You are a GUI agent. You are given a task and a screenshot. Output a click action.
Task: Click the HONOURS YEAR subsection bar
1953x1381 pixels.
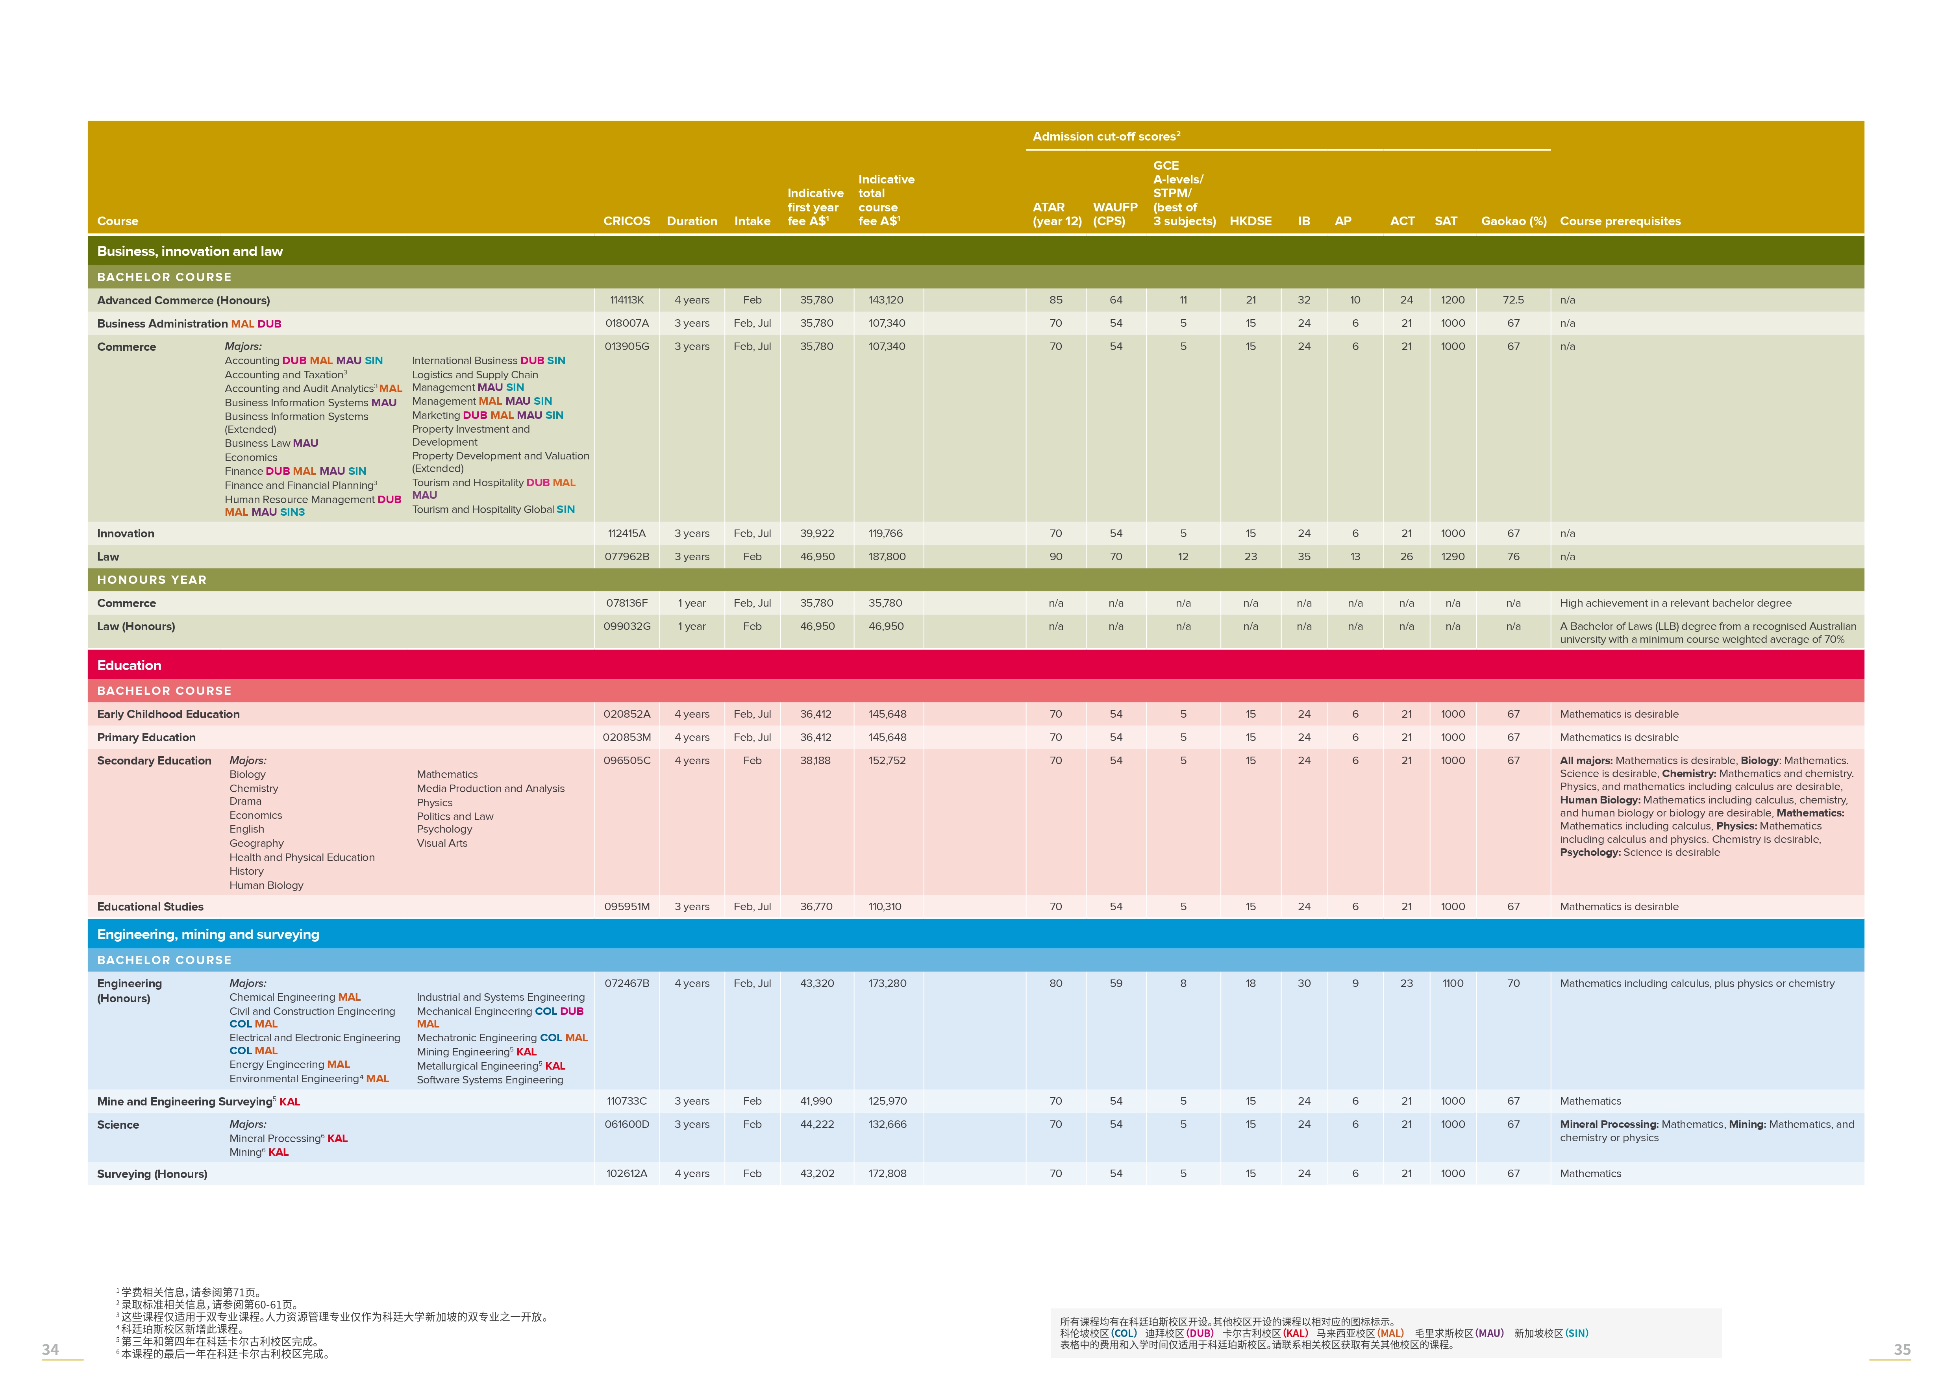(152, 579)
